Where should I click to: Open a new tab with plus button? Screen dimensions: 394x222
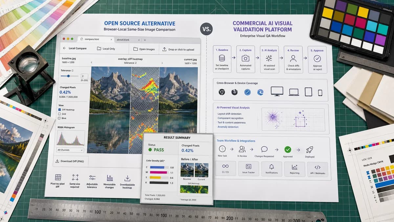coord(144,40)
